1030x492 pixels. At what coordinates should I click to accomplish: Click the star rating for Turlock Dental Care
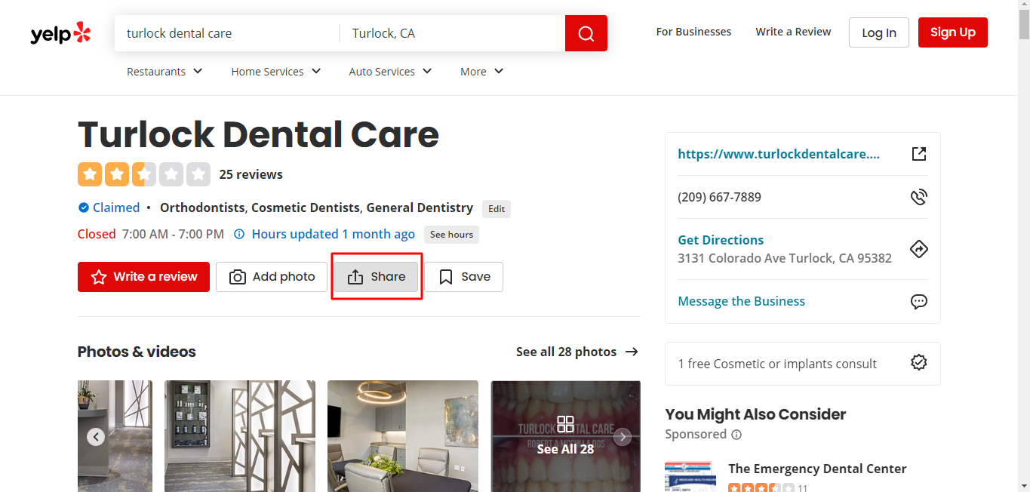point(144,174)
